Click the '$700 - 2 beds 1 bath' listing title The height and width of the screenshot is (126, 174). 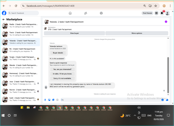click(60, 29)
